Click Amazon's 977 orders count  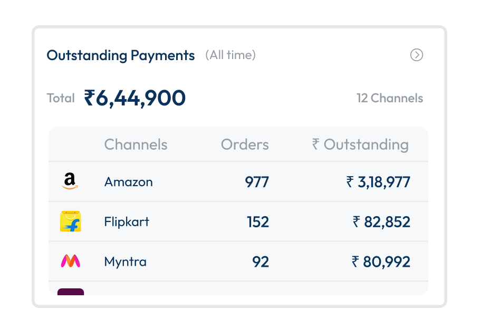[257, 182]
